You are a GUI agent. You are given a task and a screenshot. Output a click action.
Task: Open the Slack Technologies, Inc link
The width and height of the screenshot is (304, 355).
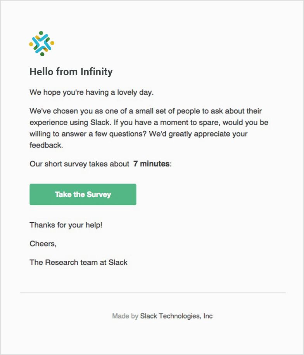tap(176, 316)
